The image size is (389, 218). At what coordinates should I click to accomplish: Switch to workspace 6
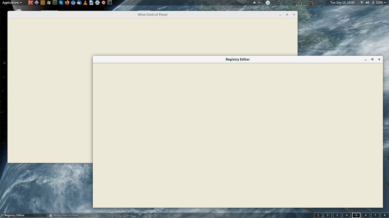pyautogui.click(x=366, y=215)
